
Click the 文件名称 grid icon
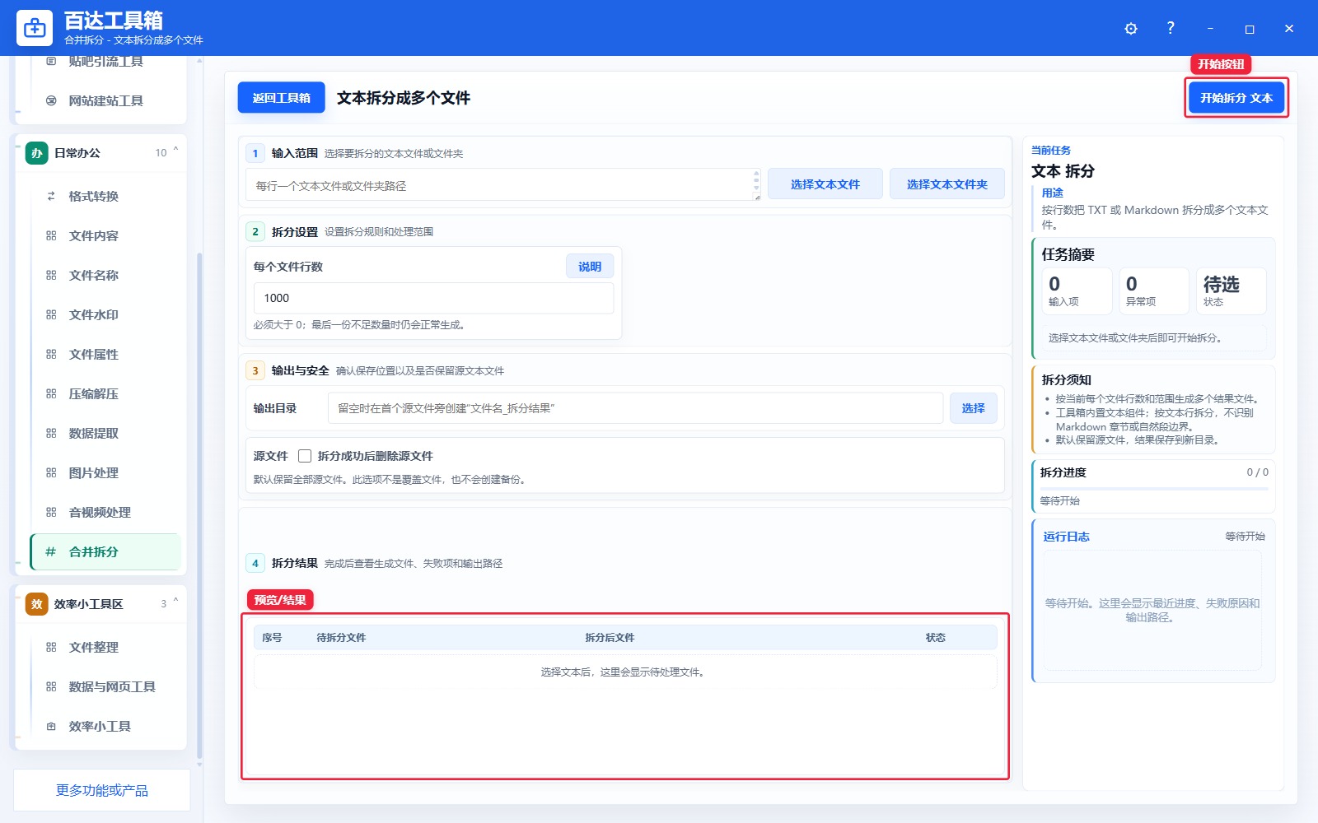(x=51, y=275)
